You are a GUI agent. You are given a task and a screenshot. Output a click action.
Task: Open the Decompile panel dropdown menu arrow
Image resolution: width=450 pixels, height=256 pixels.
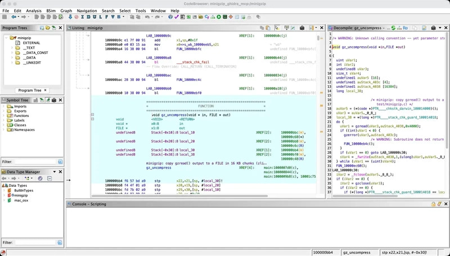tap(440, 28)
